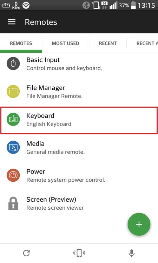Tap the Basic Input mouse icon
This screenshot has height=263, width=158.
click(x=13, y=63)
